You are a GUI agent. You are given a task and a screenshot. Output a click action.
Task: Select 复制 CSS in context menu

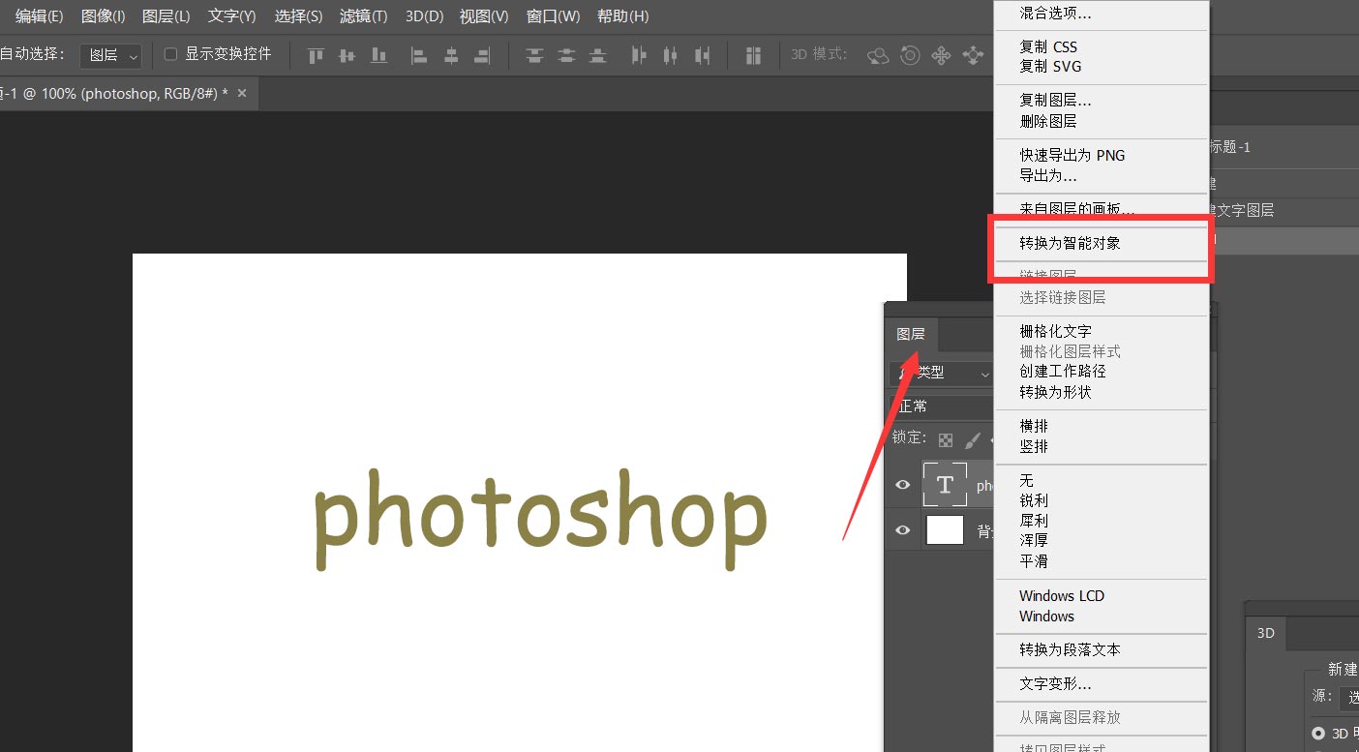[x=1102, y=46]
